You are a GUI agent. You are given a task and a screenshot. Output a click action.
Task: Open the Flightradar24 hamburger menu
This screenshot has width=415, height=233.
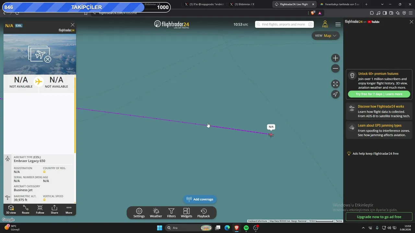click(x=338, y=24)
